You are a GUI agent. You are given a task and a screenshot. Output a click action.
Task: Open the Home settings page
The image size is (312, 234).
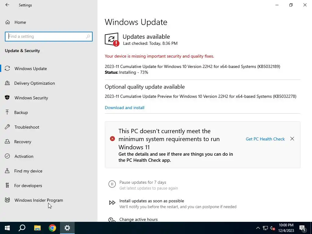point(20,22)
